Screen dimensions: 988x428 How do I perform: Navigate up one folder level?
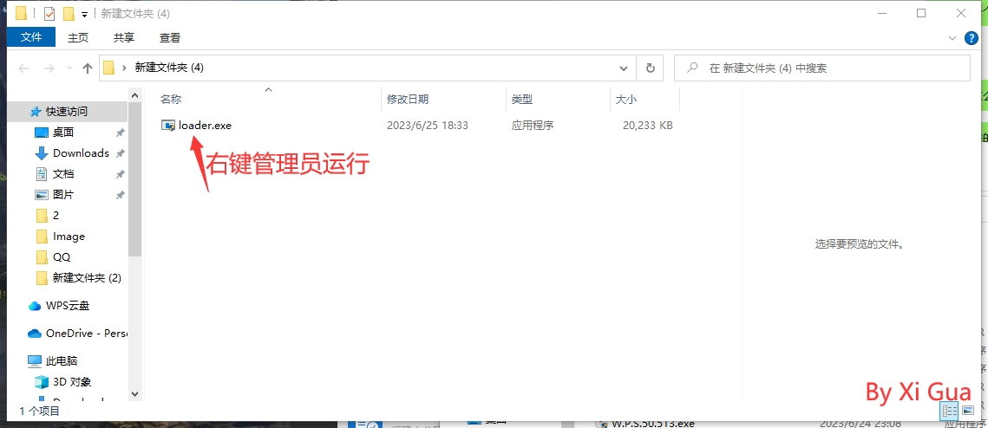click(87, 68)
